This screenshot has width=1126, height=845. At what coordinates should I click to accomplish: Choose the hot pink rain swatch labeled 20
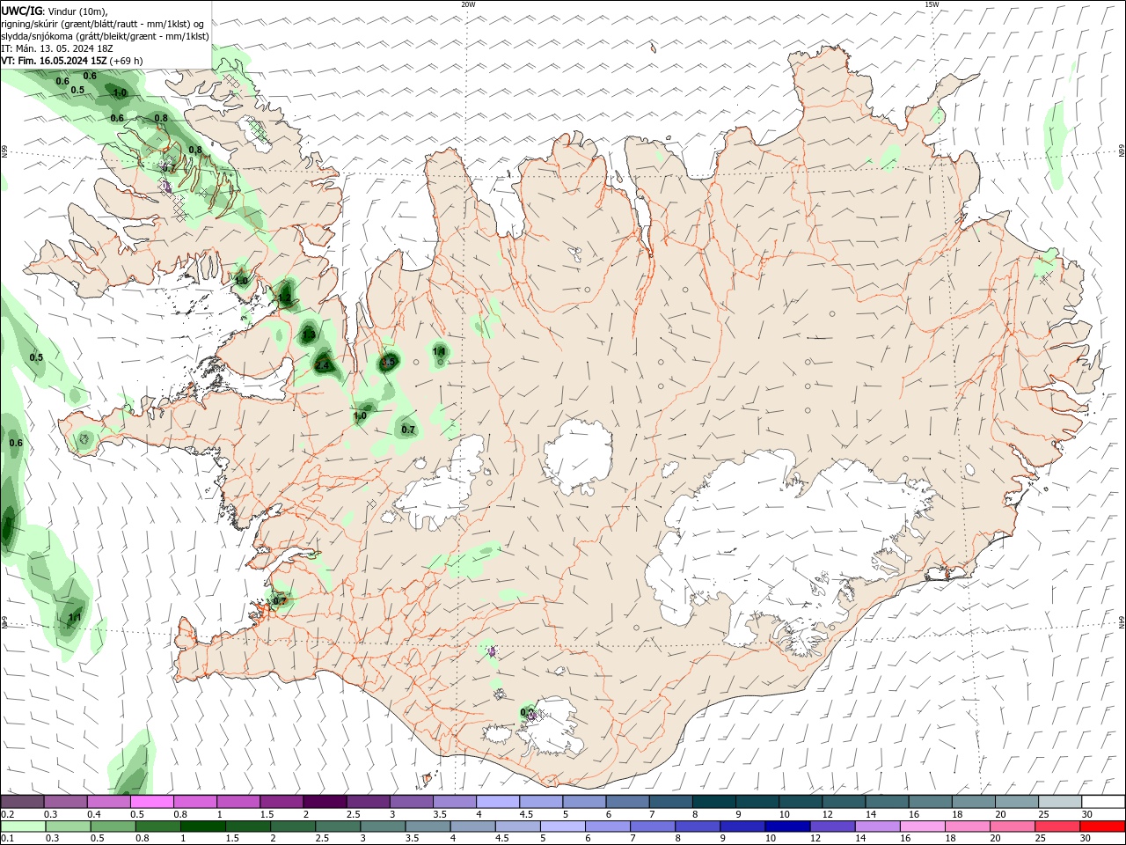[x=1013, y=827]
